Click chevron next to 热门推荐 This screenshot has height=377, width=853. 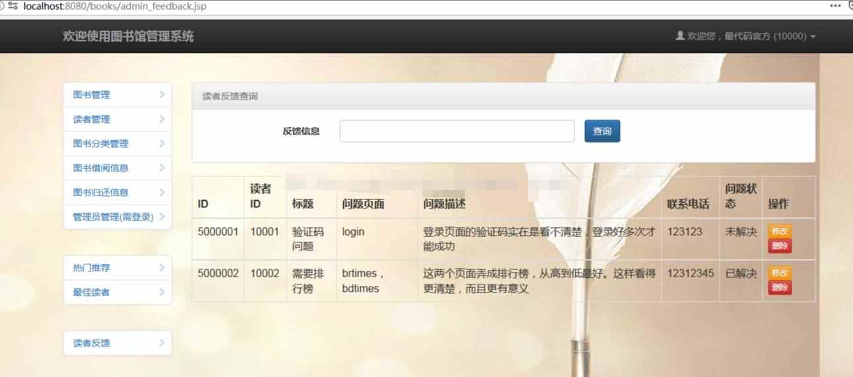(x=162, y=267)
